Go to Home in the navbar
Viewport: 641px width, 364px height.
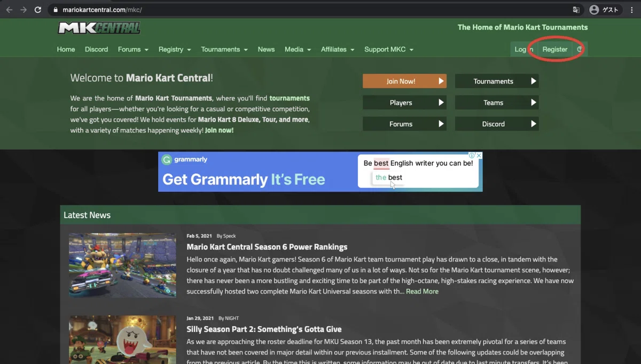pos(66,50)
